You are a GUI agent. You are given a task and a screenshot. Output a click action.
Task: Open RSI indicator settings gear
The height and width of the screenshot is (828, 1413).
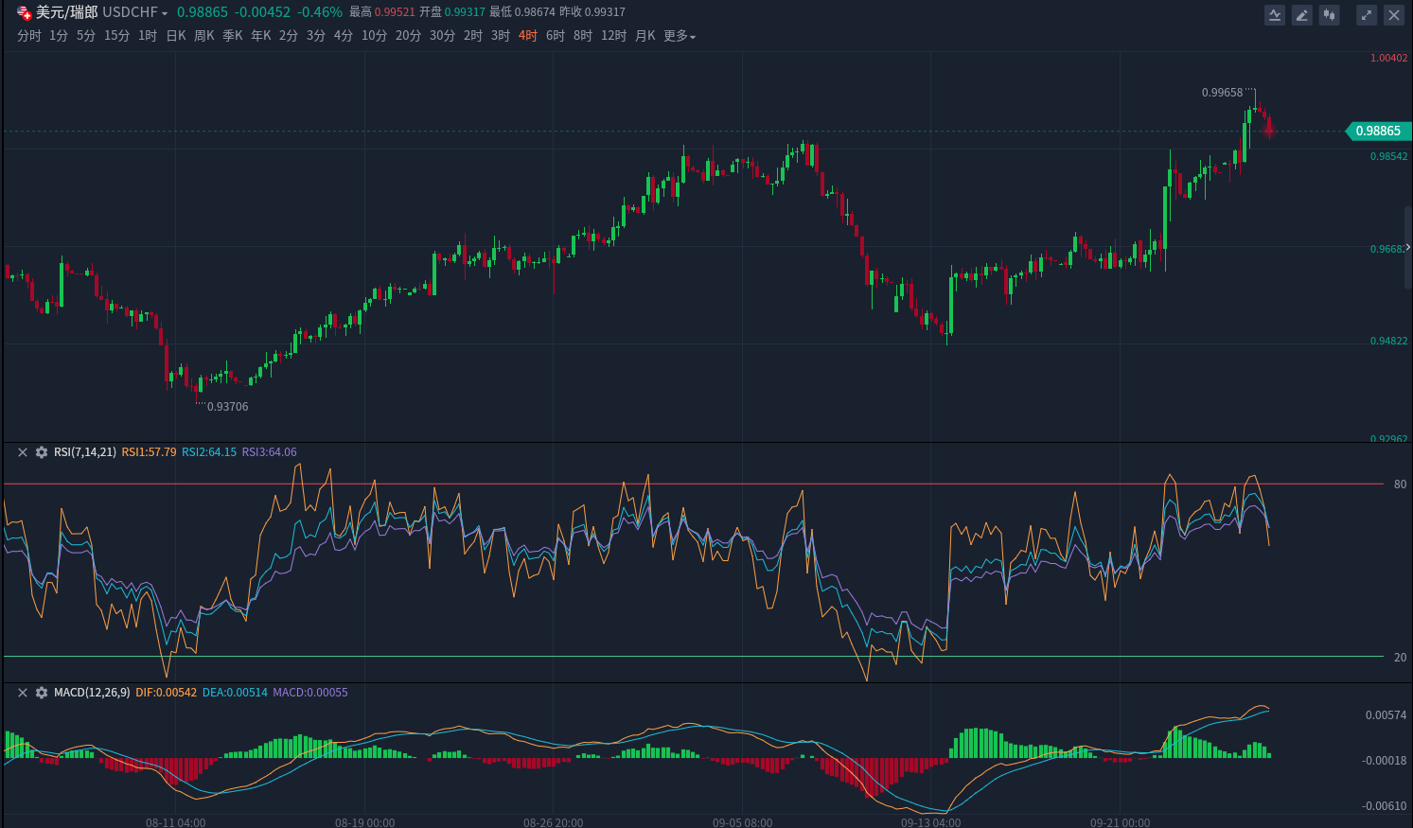pos(42,452)
